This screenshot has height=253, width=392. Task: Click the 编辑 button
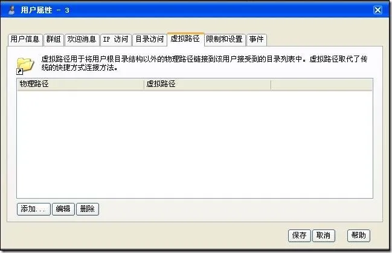click(x=63, y=209)
